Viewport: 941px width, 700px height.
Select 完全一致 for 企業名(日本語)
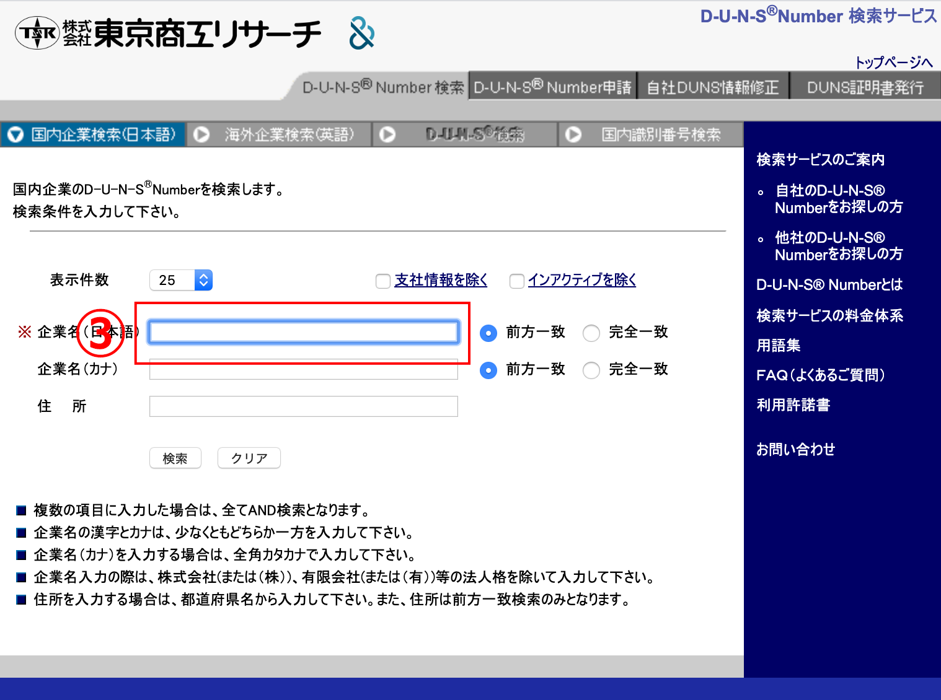point(591,333)
